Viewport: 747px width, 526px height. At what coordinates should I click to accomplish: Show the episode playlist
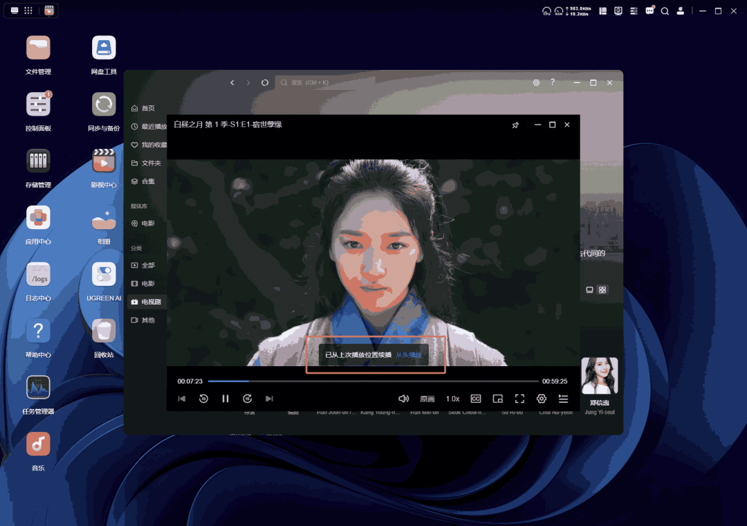[x=563, y=399]
